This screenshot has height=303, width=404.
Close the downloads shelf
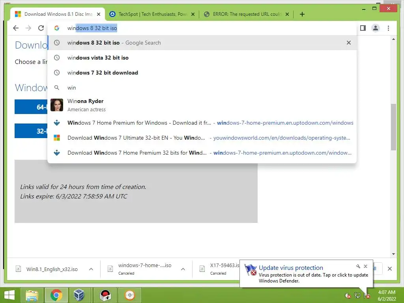(390, 269)
